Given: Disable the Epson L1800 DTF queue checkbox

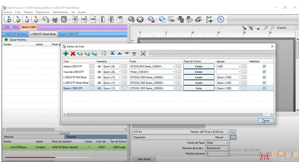Looking at the screenshot, I should pyautogui.click(x=264, y=88).
